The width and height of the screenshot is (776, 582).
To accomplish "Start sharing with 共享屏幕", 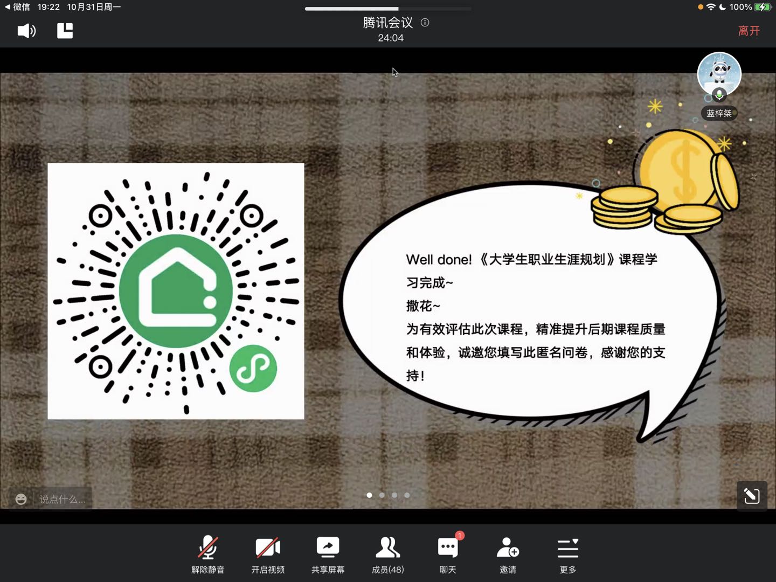I will pyautogui.click(x=328, y=555).
